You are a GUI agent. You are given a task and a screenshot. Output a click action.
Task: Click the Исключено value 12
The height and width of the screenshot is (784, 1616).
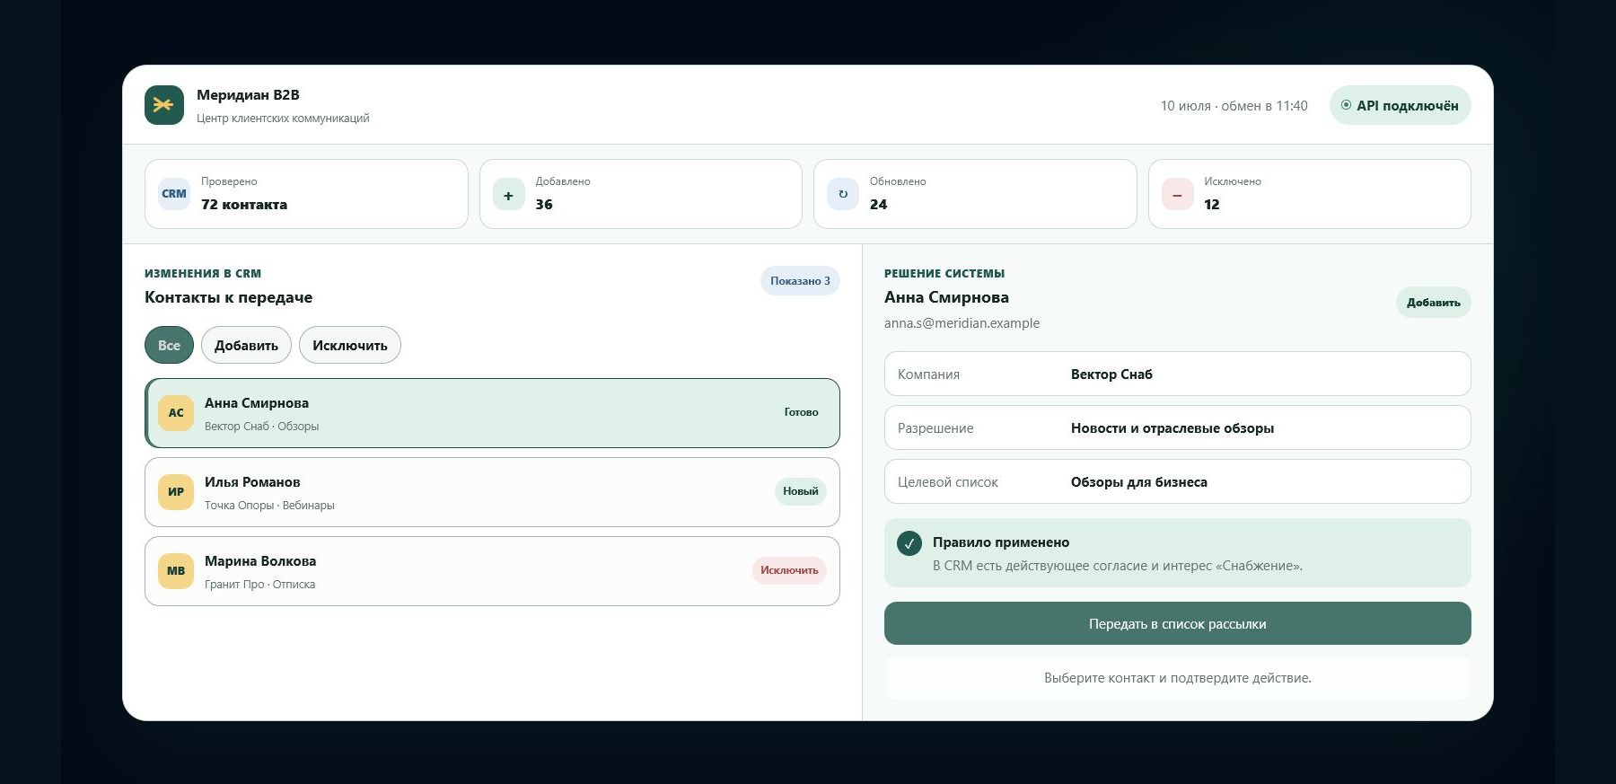click(1212, 205)
